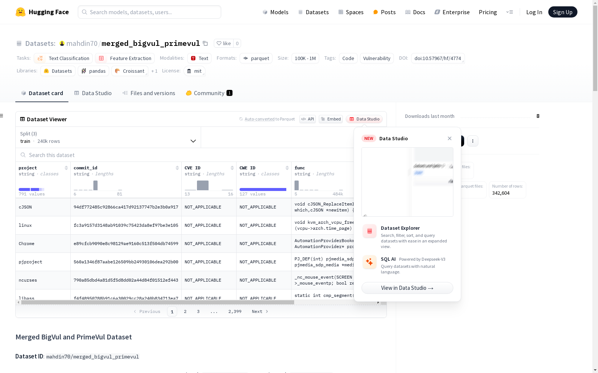598x373 pixels.
Task: Click the mit license tag
Action: tap(194, 71)
